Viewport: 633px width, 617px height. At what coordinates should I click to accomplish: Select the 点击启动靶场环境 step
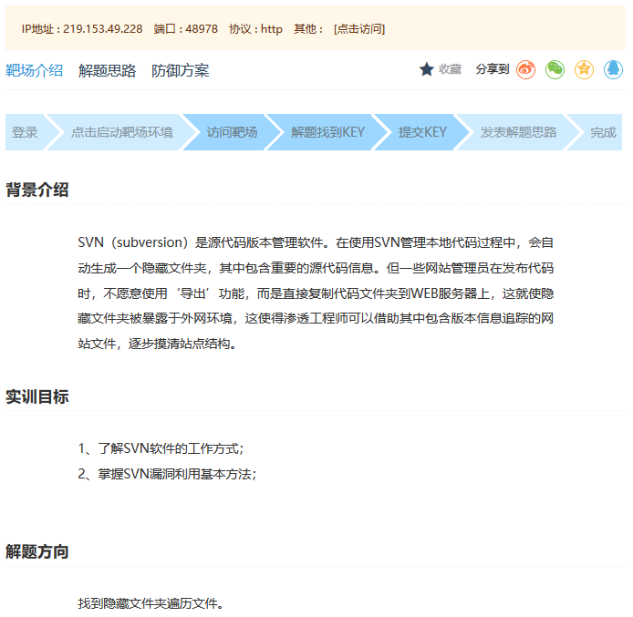pyautogui.click(x=122, y=132)
